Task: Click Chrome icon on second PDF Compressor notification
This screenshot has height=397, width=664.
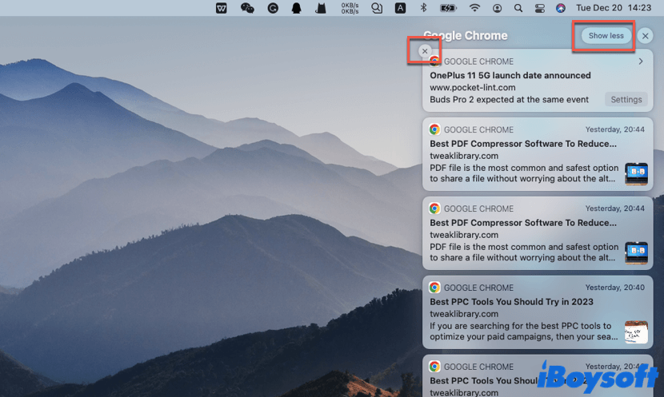Action: pos(434,208)
